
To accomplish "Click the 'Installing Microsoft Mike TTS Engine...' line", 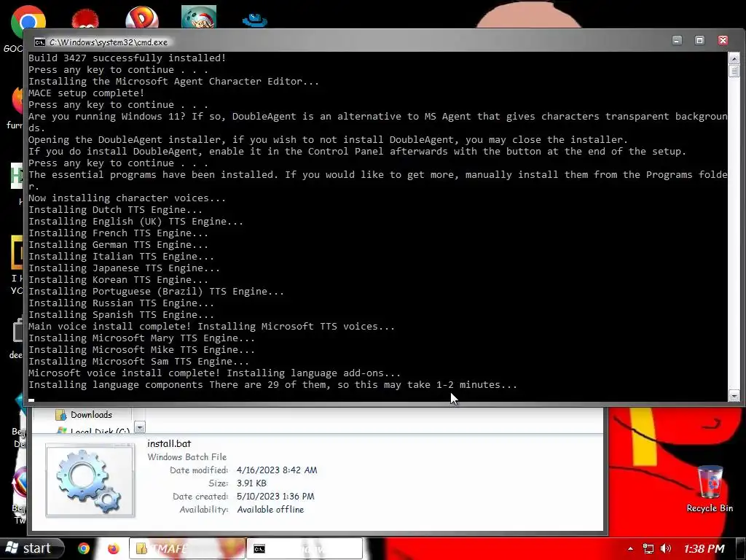I will pos(141,349).
